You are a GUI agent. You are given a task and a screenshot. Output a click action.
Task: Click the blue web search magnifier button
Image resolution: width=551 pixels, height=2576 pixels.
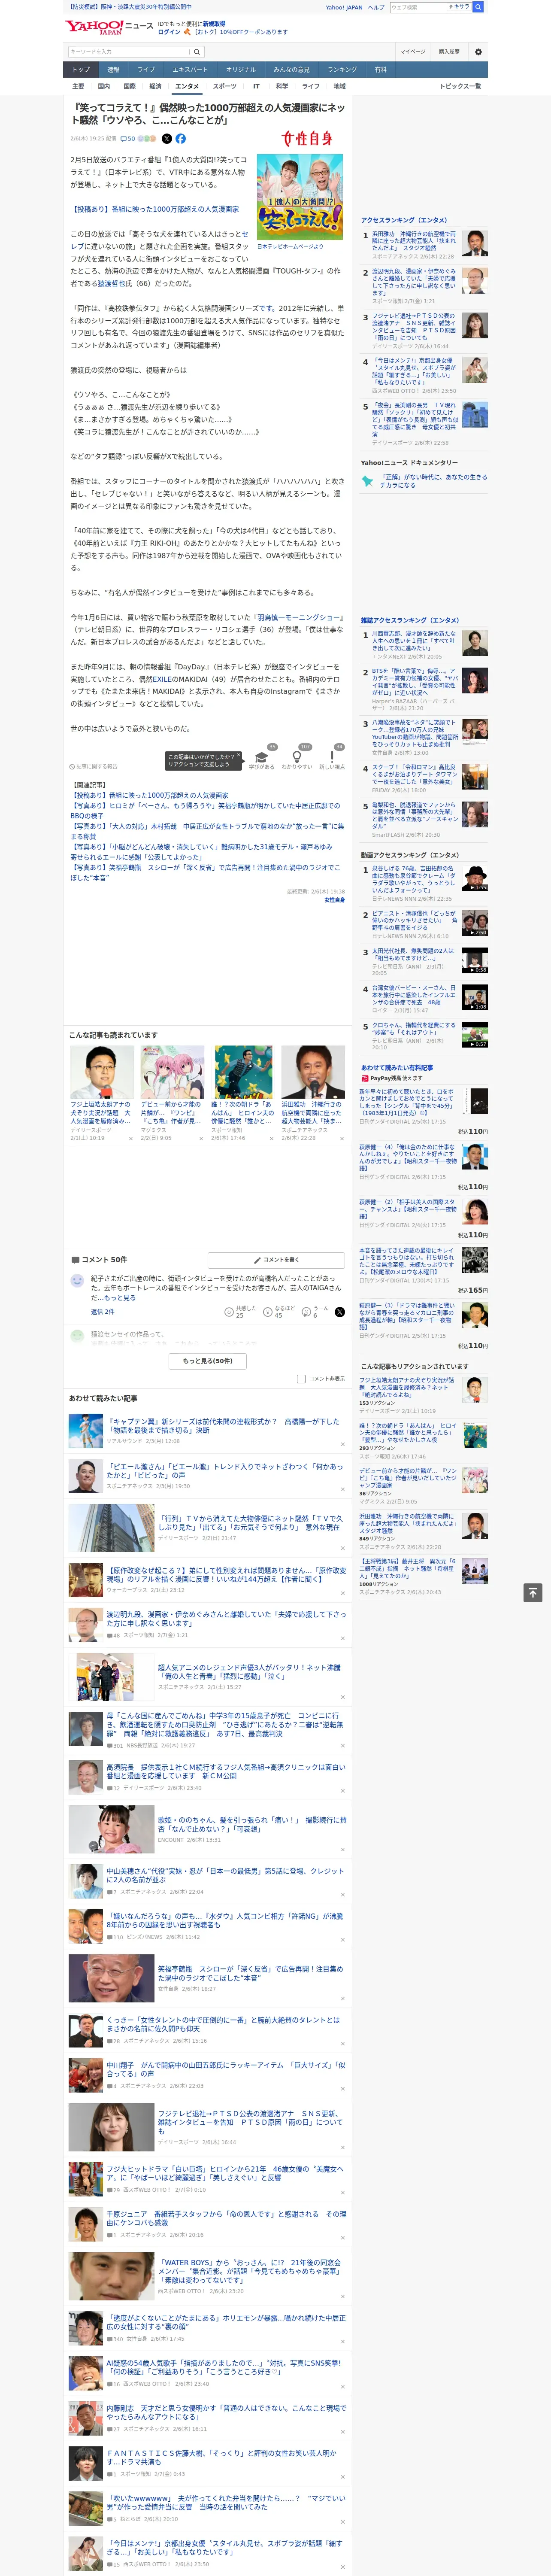pos(478,7)
